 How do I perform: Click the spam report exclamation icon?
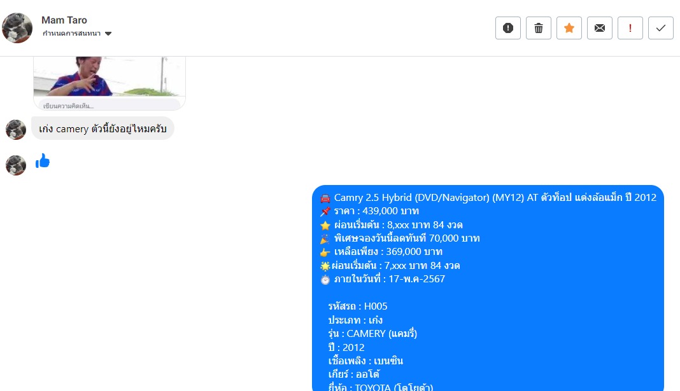(x=508, y=28)
